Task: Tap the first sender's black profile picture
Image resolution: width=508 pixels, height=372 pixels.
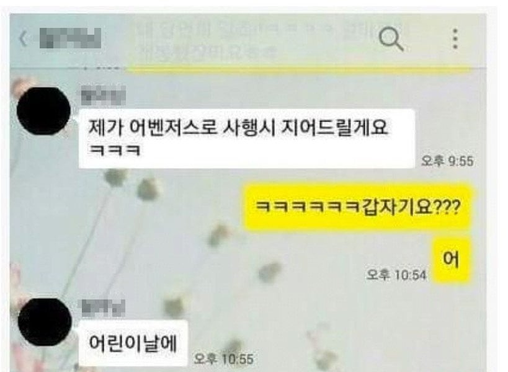Action: pos(43,111)
